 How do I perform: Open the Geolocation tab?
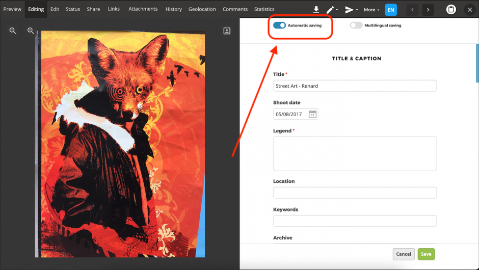click(x=202, y=9)
